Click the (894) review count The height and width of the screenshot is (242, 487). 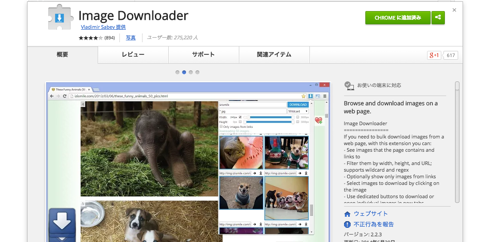tap(109, 38)
